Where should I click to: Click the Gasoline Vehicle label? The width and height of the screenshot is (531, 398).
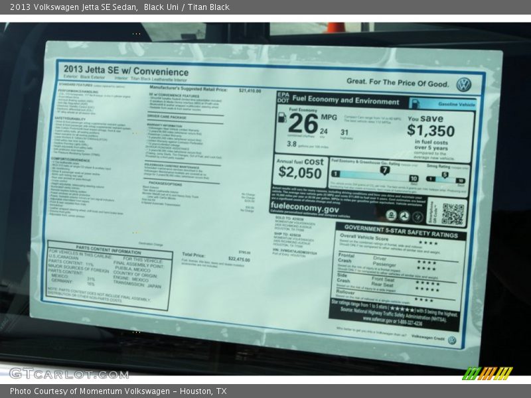457,104
